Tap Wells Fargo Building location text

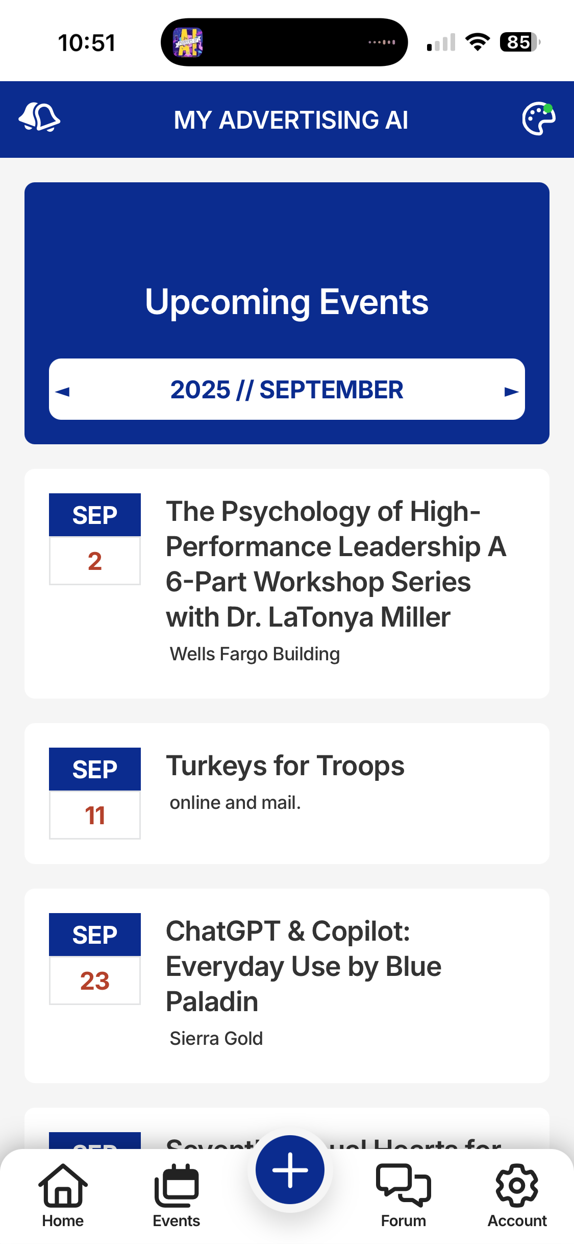click(x=255, y=654)
